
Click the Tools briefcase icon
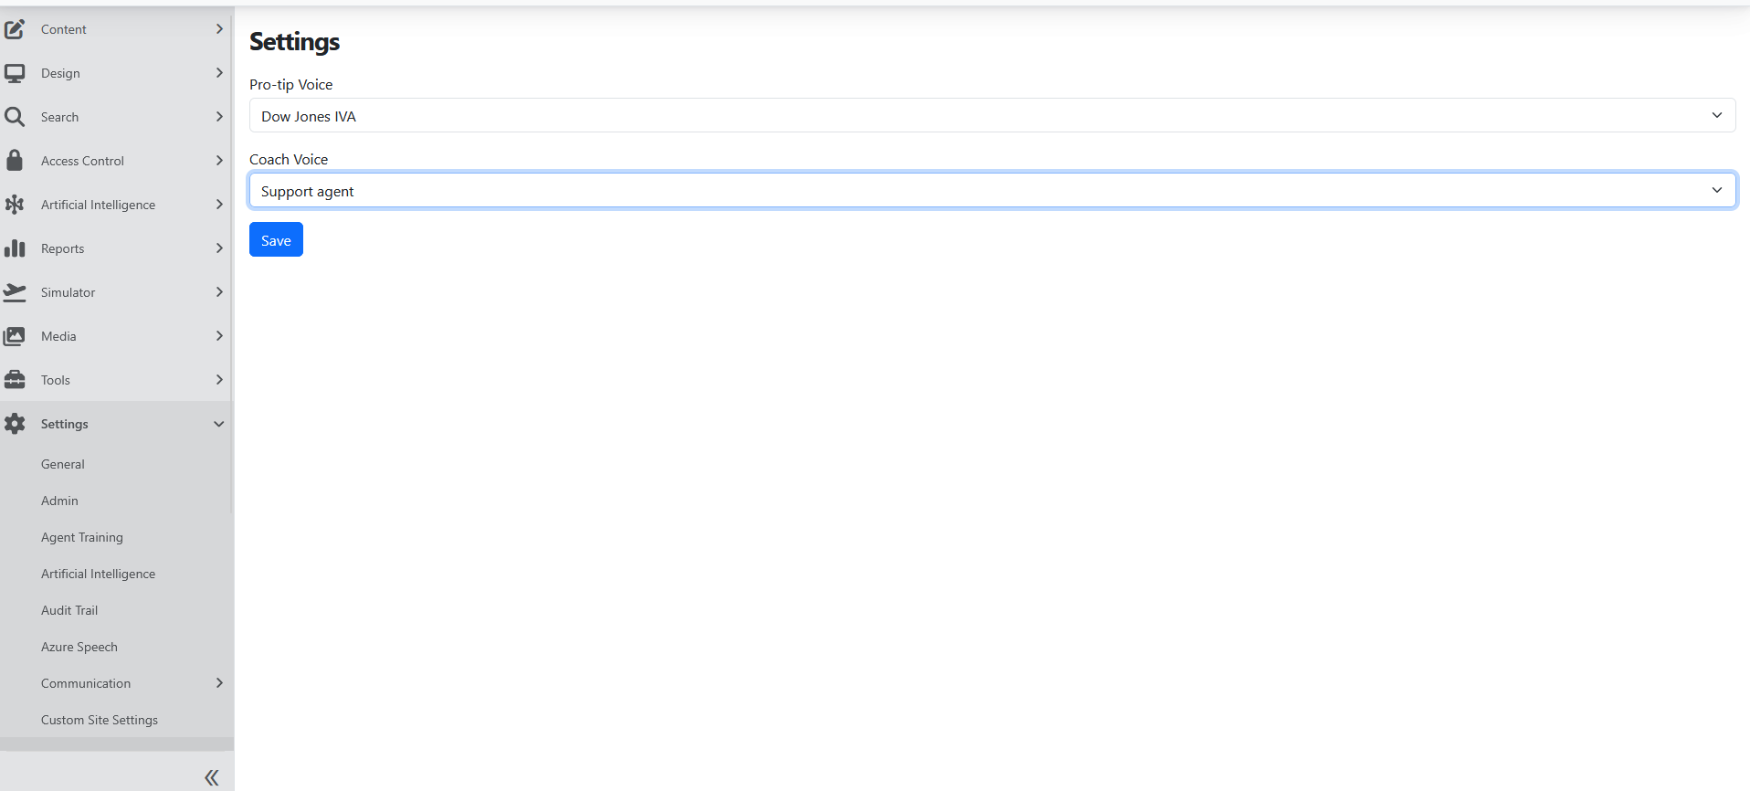pyautogui.click(x=15, y=380)
